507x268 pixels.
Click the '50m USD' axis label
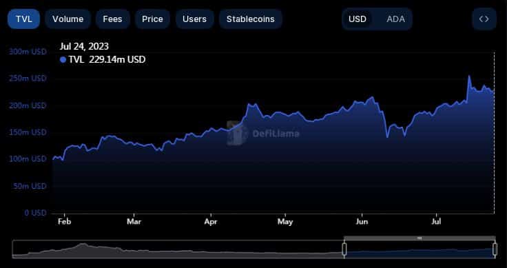coord(30,186)
